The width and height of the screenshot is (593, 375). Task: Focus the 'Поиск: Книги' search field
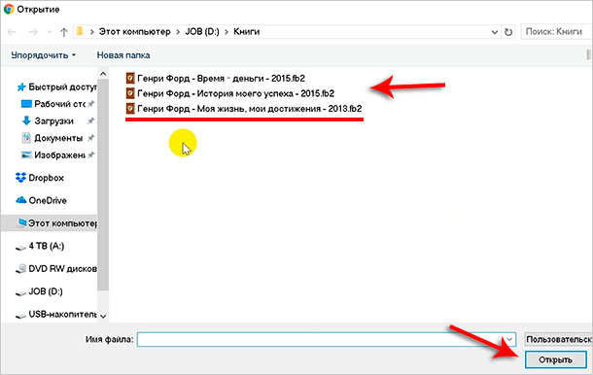click(556, 32)
